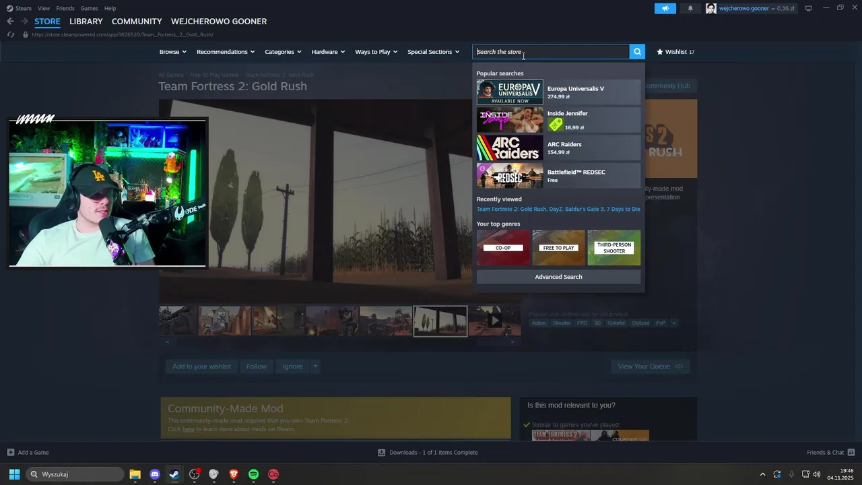The height and width of the screenshot is (485, 862).
Task: Open the Advanced Search button
Action: click(x=558, y=277)
